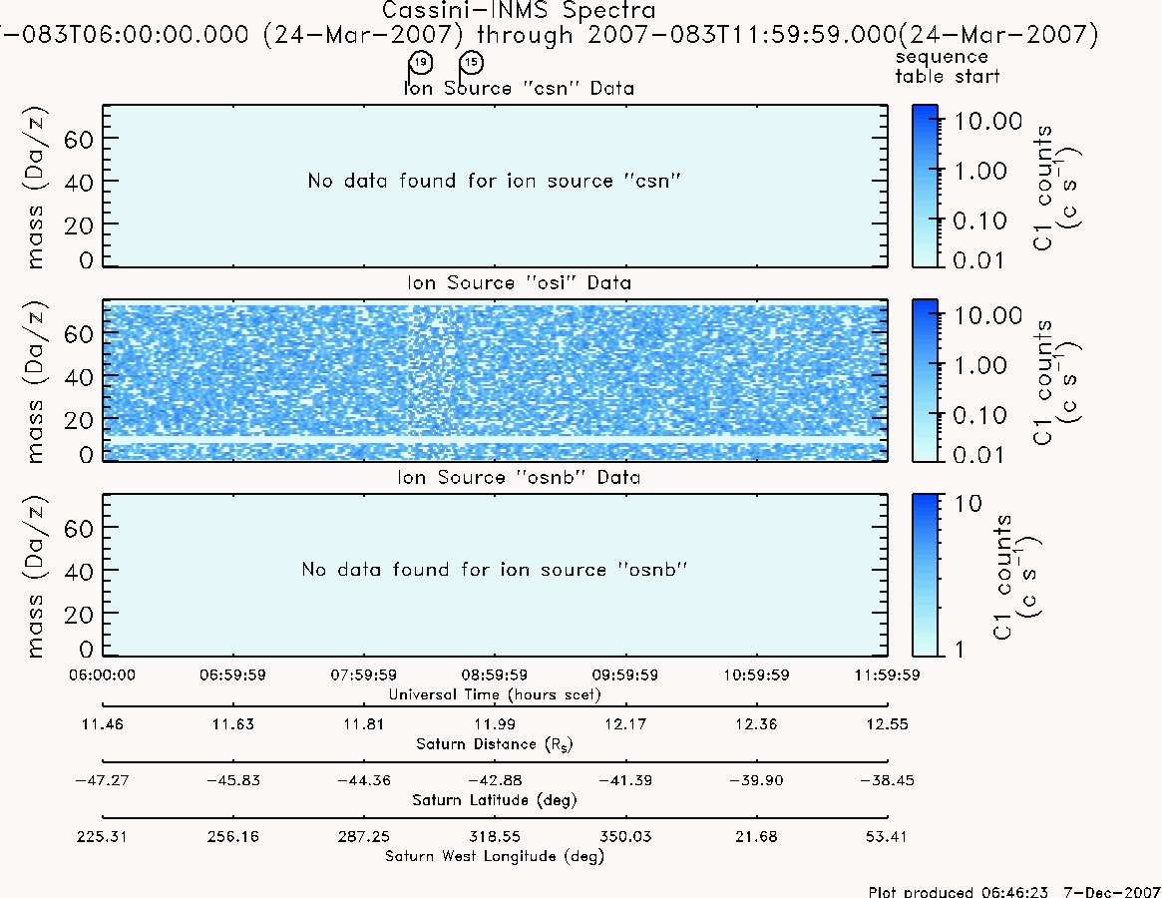Viewport: 1162px width, 898px height.
Task: Click the longitude value 225.31
Action: click(103, 837)
